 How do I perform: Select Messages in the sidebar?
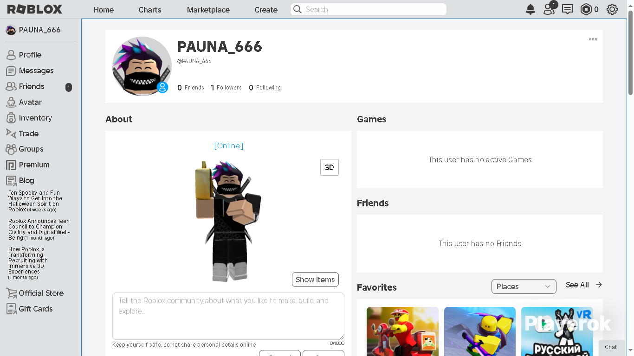point(36,70)
